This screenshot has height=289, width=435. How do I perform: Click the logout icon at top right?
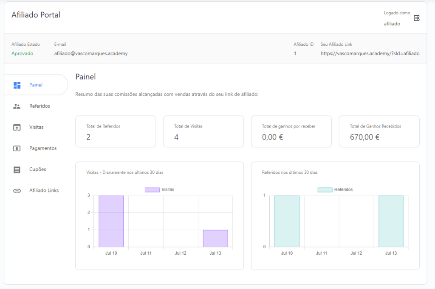tap(417, 18)
